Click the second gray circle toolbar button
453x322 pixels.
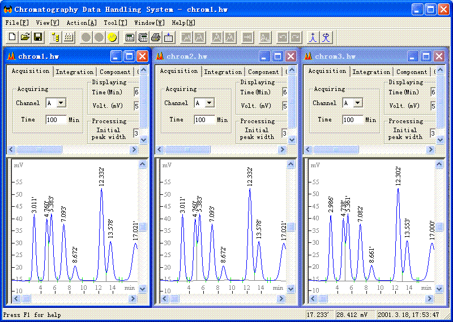click(99, 37)
